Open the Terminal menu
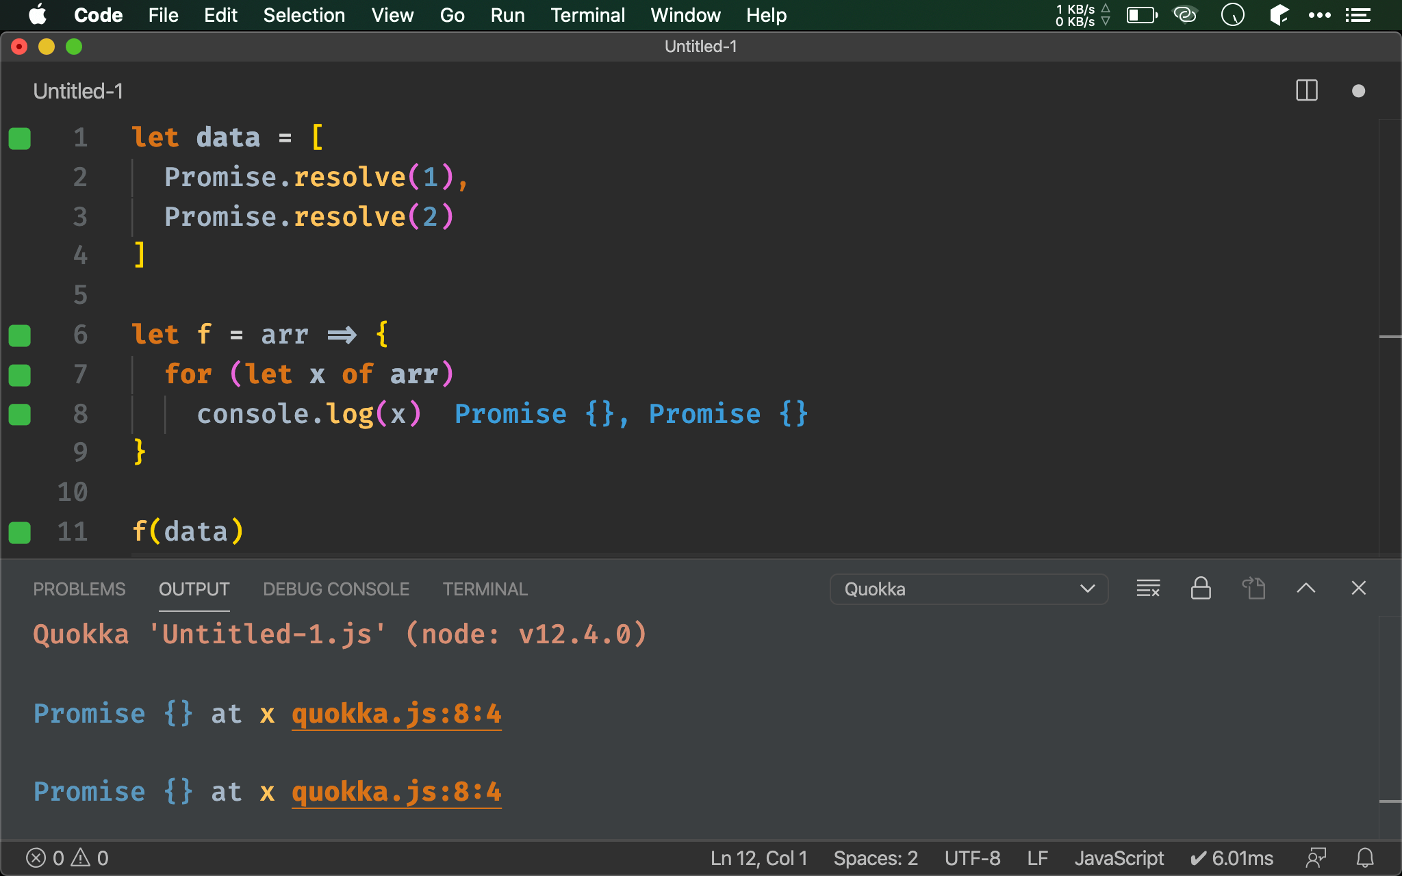The image size is (1402, 876). [x=587, y=15]
